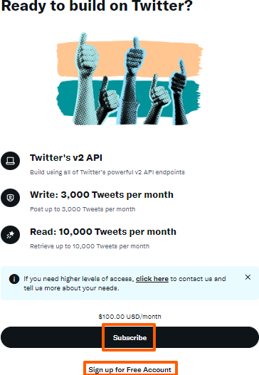Select the Twitter's v2 API heading
This screenshot has width=259, height=375.
[x=66, y=158]
